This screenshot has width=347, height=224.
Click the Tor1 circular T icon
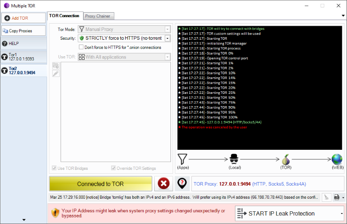4,57
